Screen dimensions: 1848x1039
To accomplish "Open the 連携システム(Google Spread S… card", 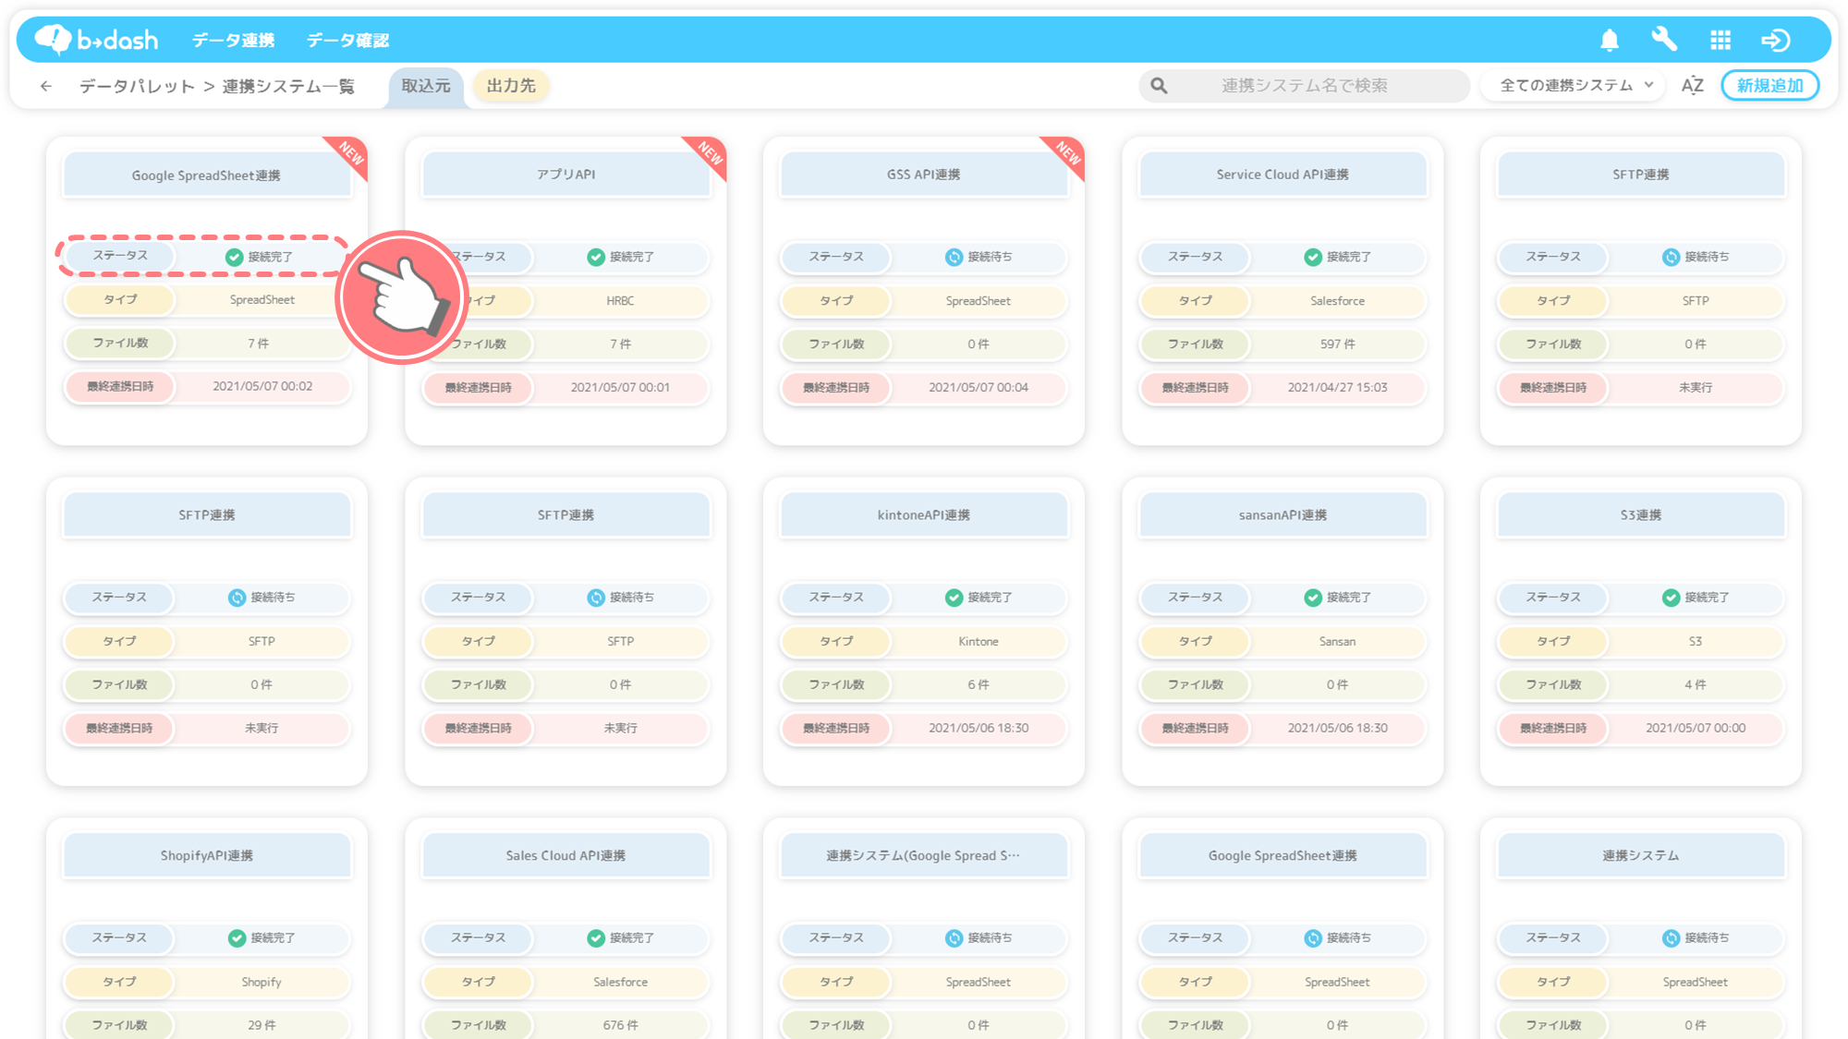I will coord(923,856).
